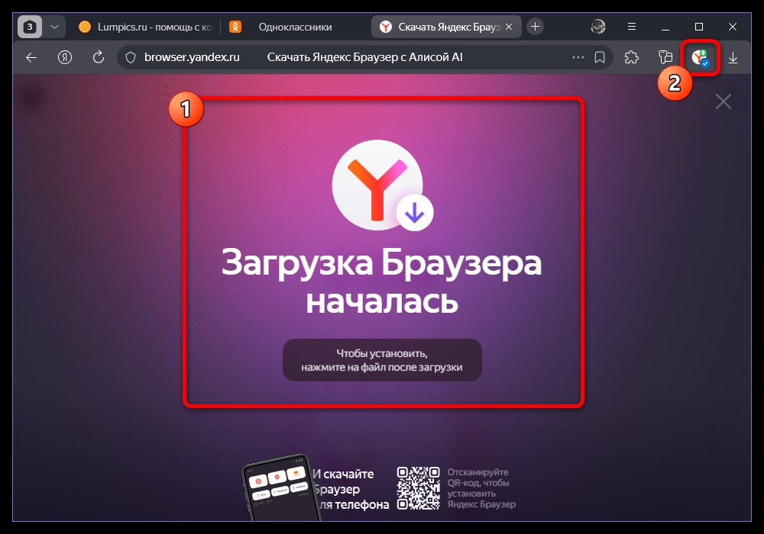Screen dimensions: 764x534
Task: Click the Загрузка Браузера началась heading
Action: [381, 281]
